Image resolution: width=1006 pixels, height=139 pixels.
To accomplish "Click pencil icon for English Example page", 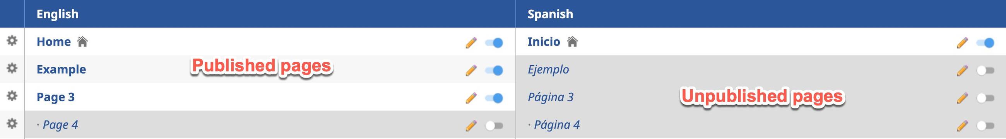I will pyautogui.click(x=471, y=70).
